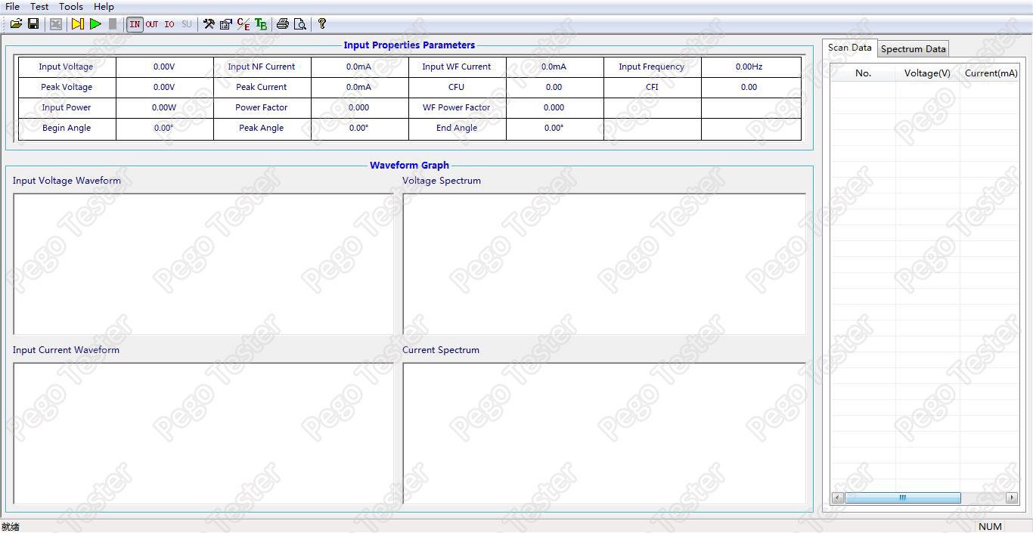
Task: Open the File menu
Action: pos(12,7)
